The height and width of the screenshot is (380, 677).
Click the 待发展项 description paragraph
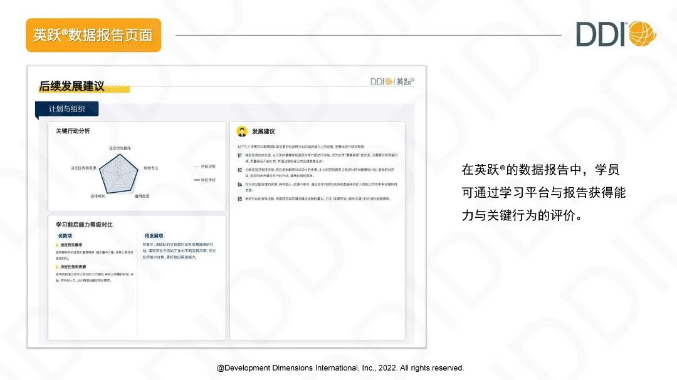[x=179, y=250]
